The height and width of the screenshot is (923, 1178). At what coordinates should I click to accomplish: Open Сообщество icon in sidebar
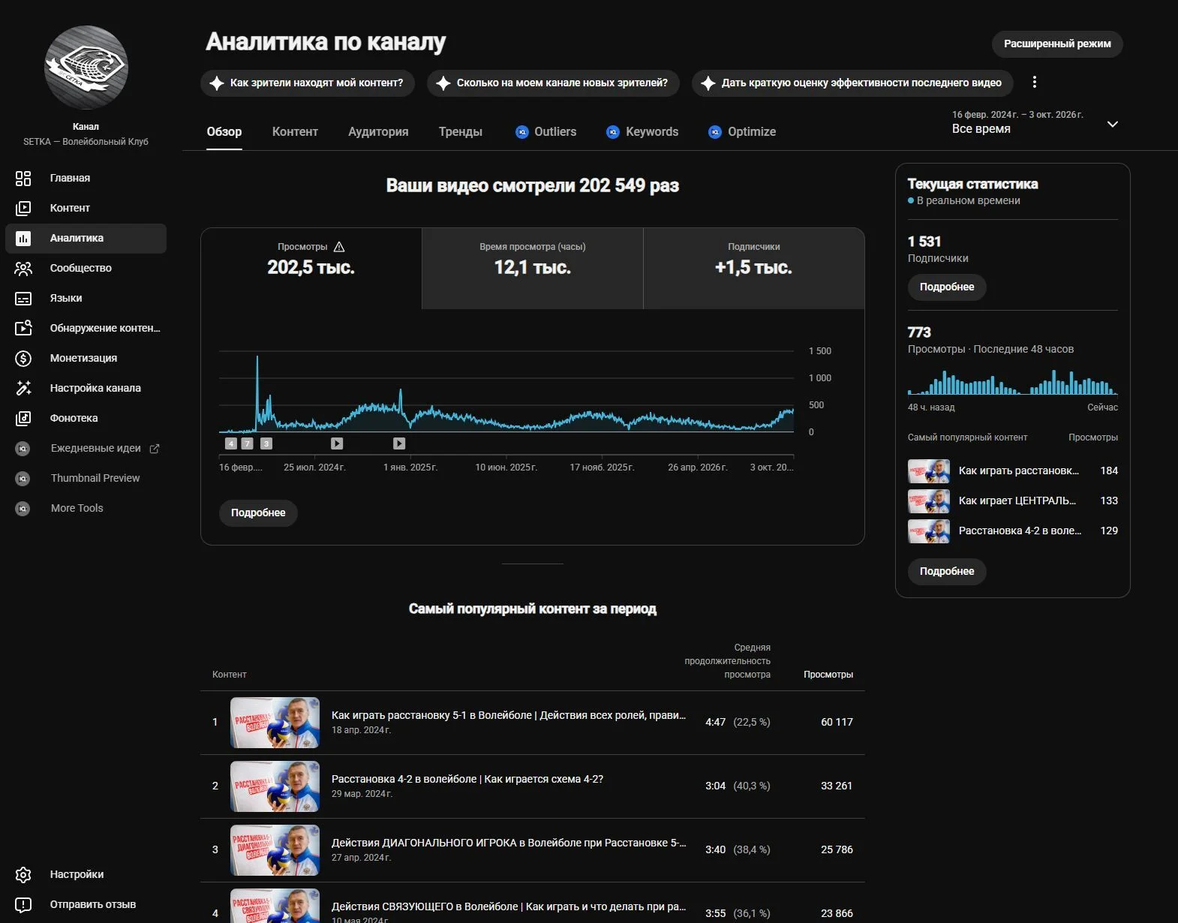pyautogui.click(x=23, y=268)
